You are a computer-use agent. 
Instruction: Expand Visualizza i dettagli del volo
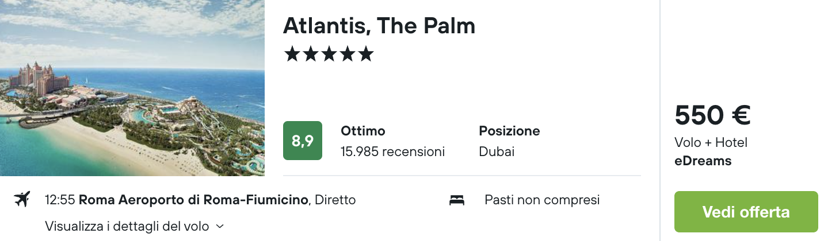click(x=134, y=226)
